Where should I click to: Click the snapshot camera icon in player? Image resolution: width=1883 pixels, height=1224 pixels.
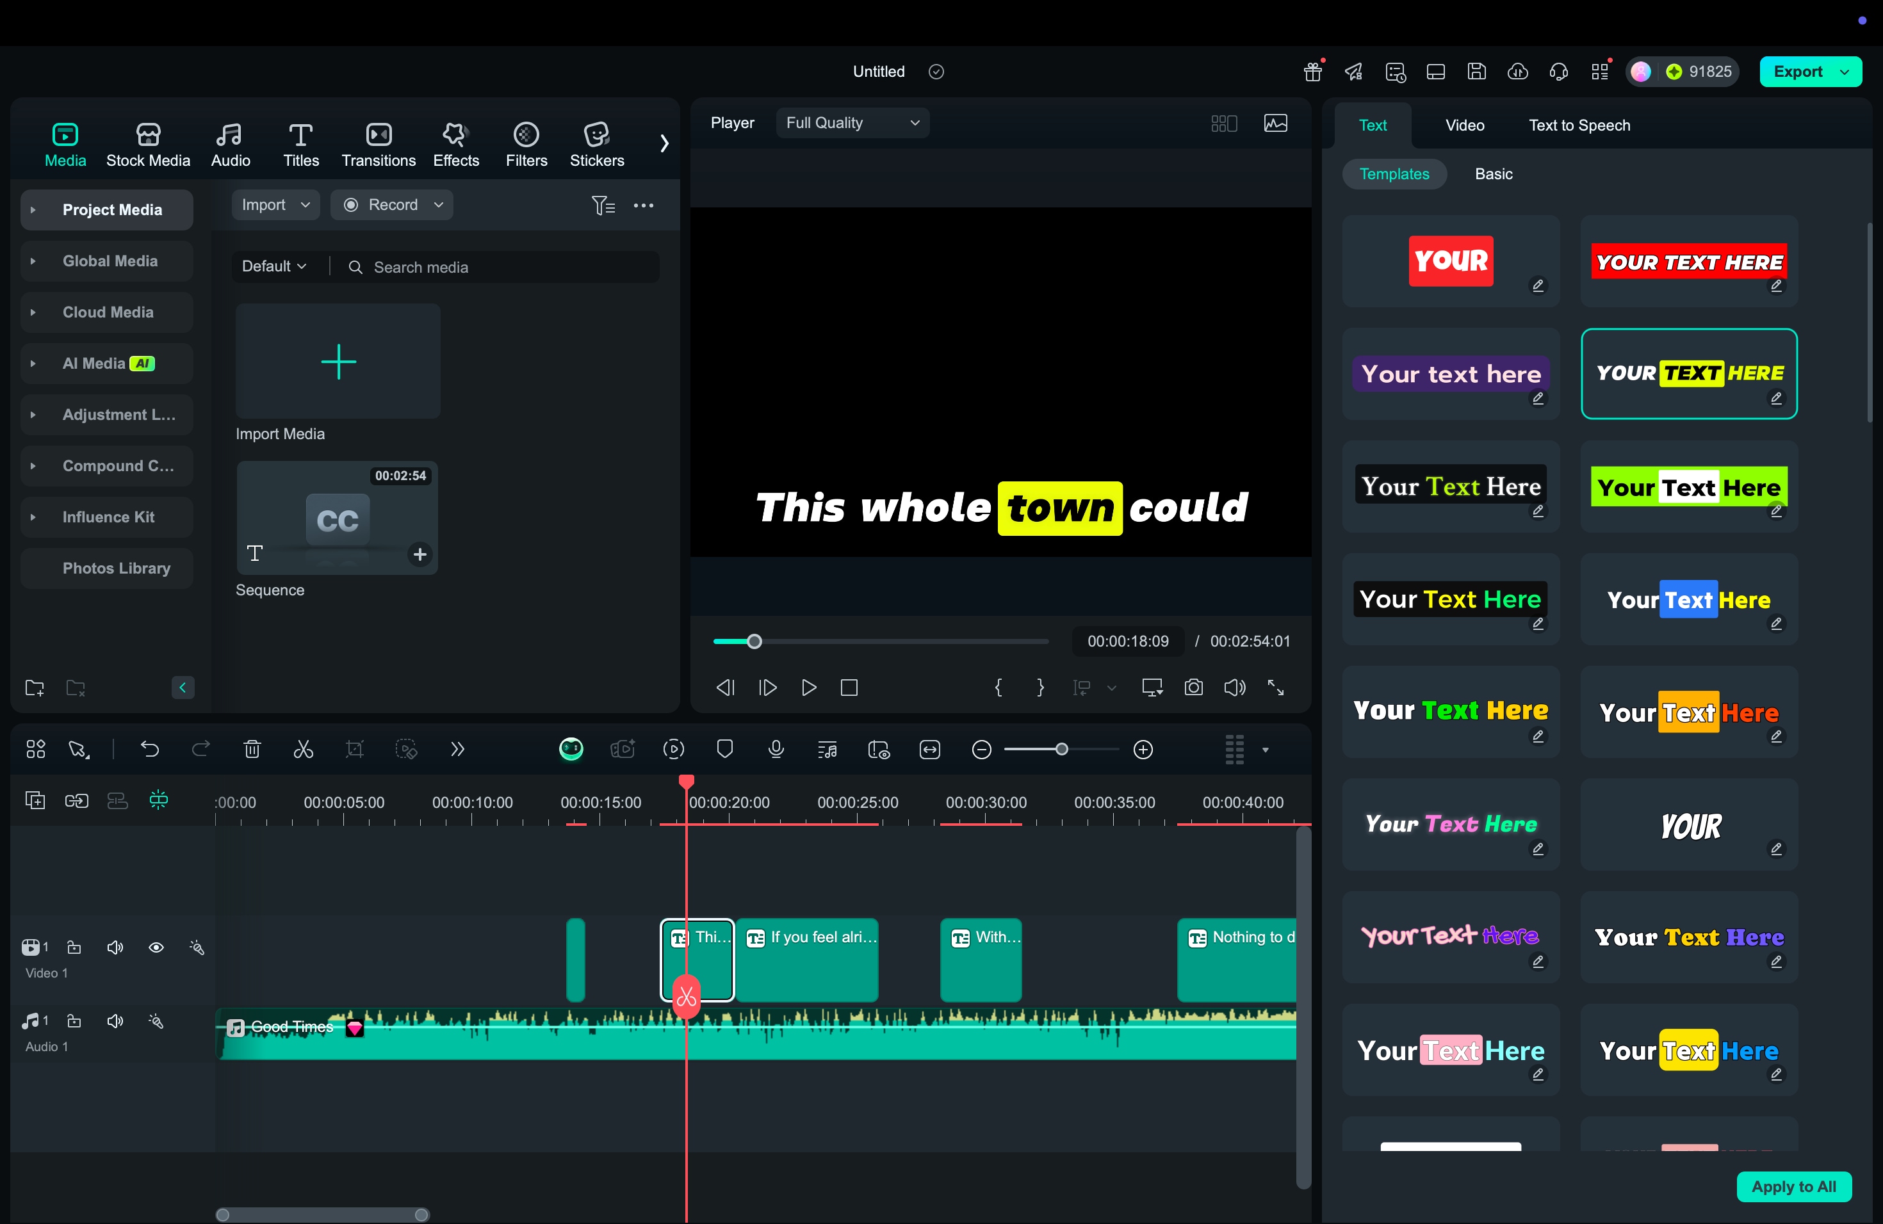(1193, 687)
